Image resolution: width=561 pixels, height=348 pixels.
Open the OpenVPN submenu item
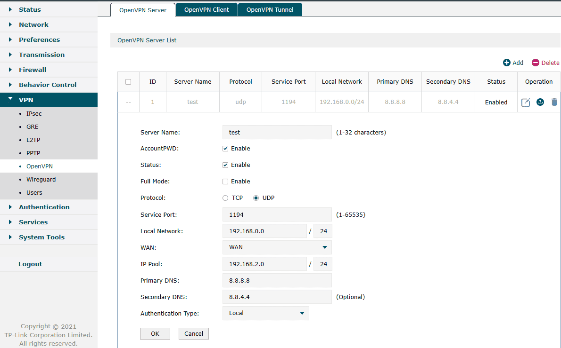click(x=49, y=166)
